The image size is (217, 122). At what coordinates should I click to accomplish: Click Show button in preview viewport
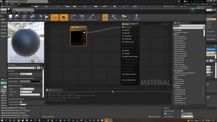tap(30, 24)
